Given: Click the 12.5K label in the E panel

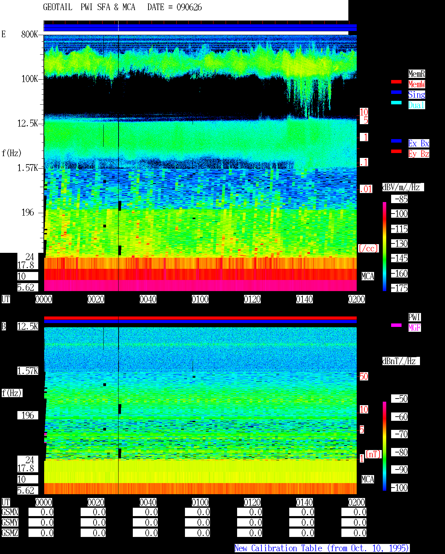Looking at the screenshot, I should tap(27, 123).
